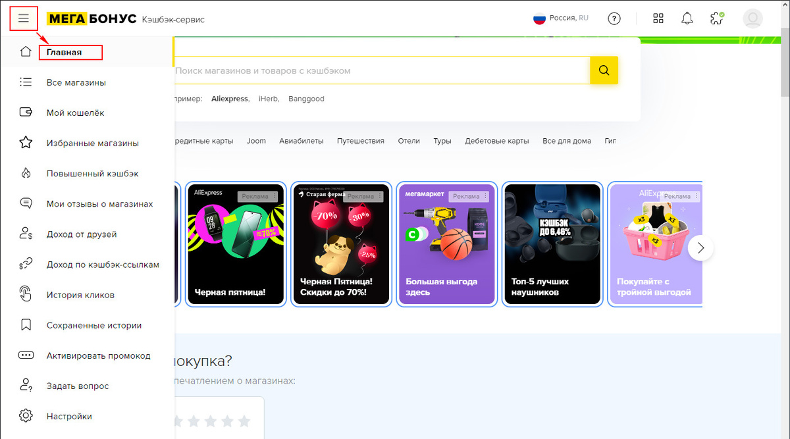Viewport: 790px width, 439px height.
Task: Click the Russian flag icon
Action: point(540,18)
